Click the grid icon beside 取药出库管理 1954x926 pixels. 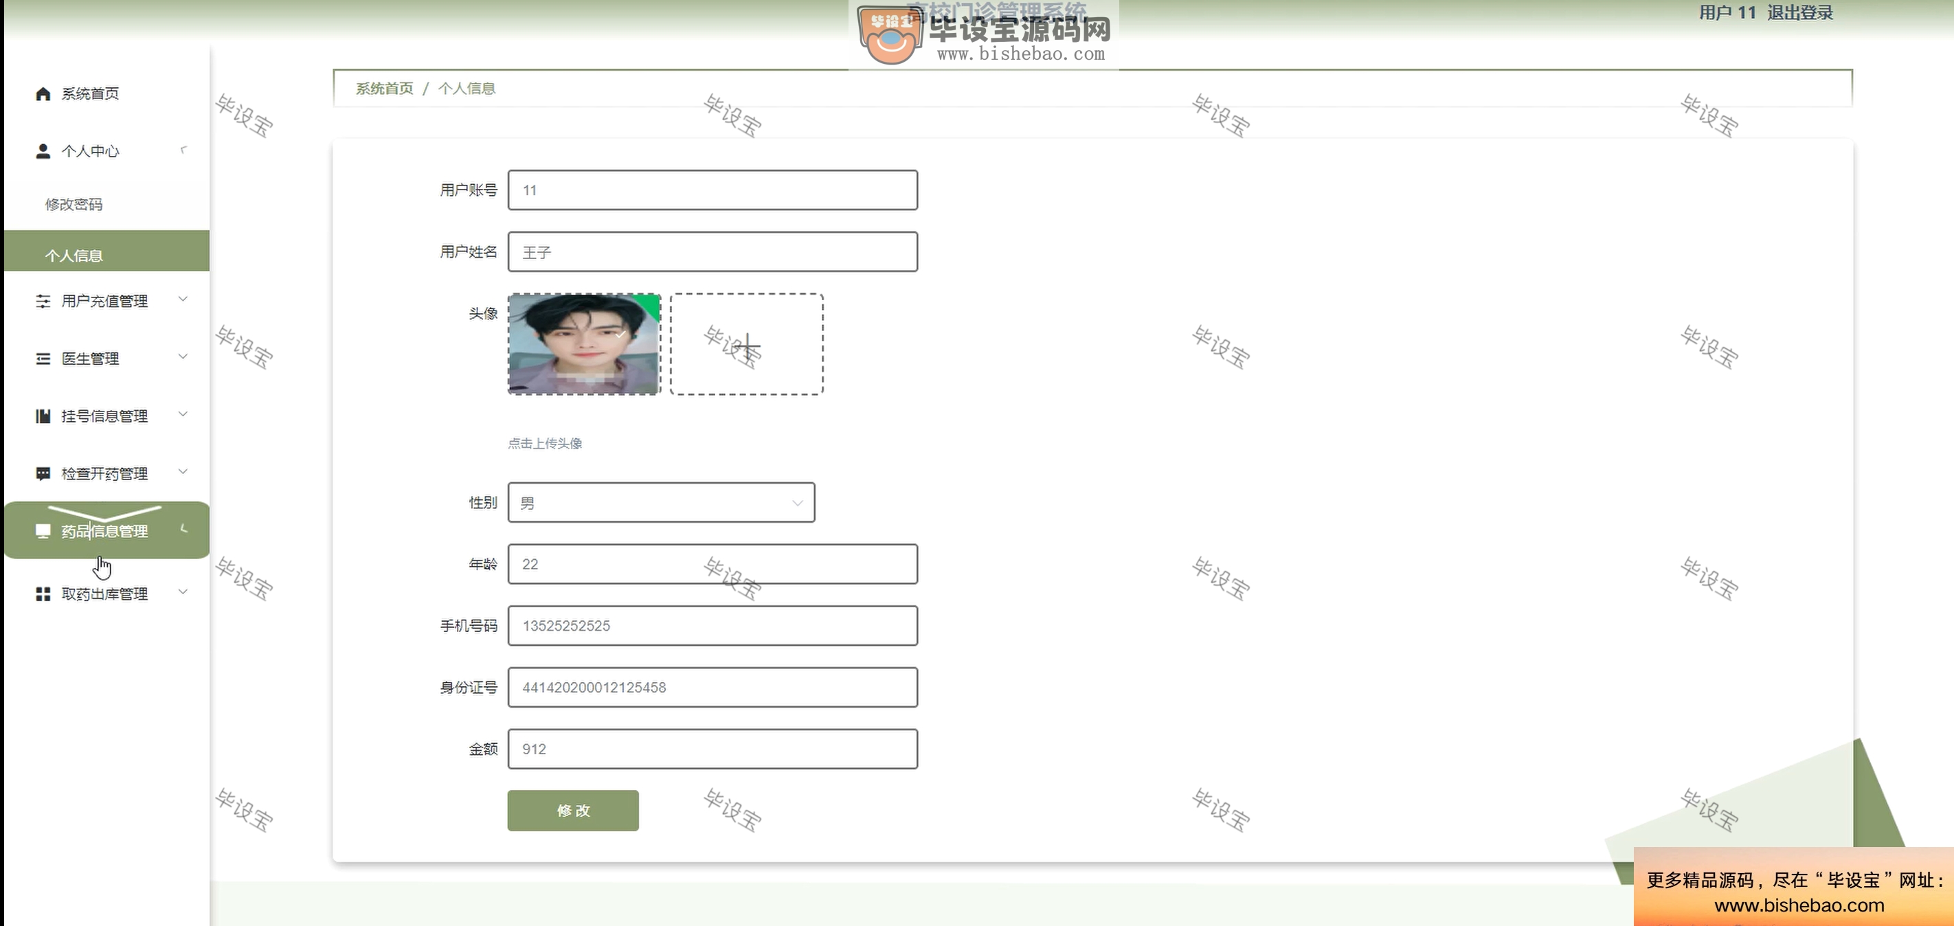[x=43, y=594]
